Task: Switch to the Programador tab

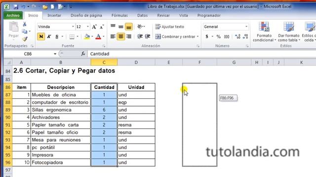Action: tap(209, 15)
